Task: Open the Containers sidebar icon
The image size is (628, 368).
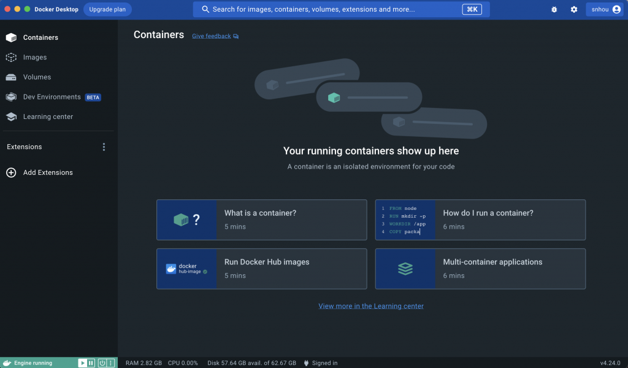Action: click(x=11, y=37)
